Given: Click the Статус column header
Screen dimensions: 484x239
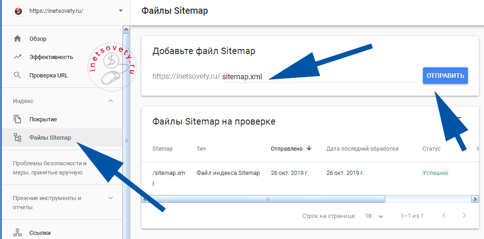Looking at the screenshot, I should coord(431,149).
